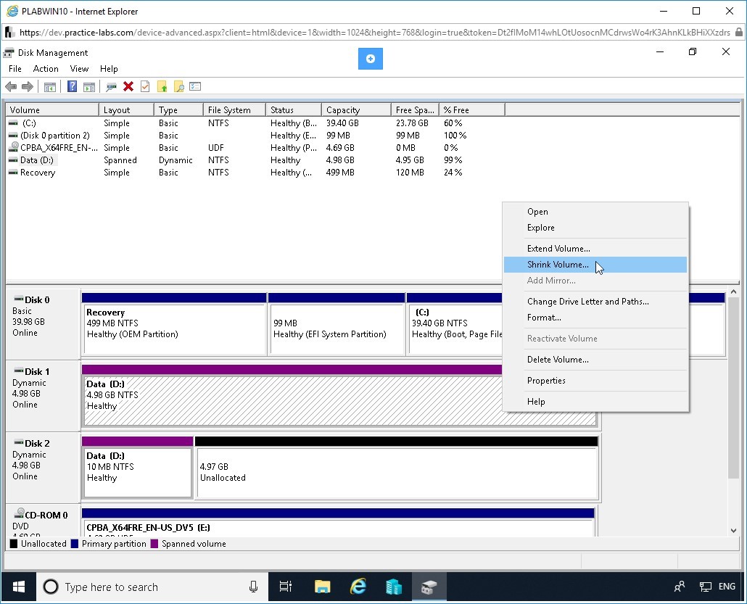
Task: Open Task View from the taskbar
Action: tap(285, 587)
